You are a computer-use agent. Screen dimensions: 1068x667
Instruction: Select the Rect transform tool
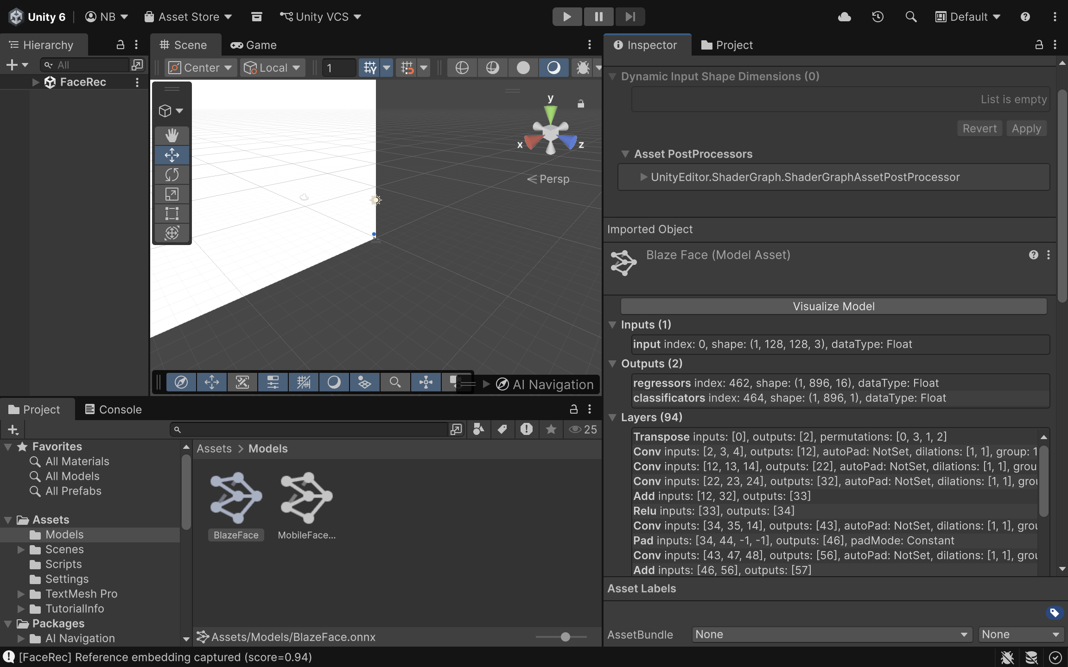tap(172, 213)
